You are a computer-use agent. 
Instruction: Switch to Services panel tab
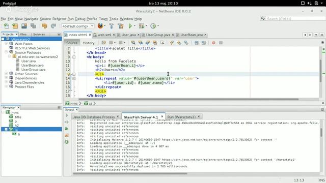coord(39,34)
